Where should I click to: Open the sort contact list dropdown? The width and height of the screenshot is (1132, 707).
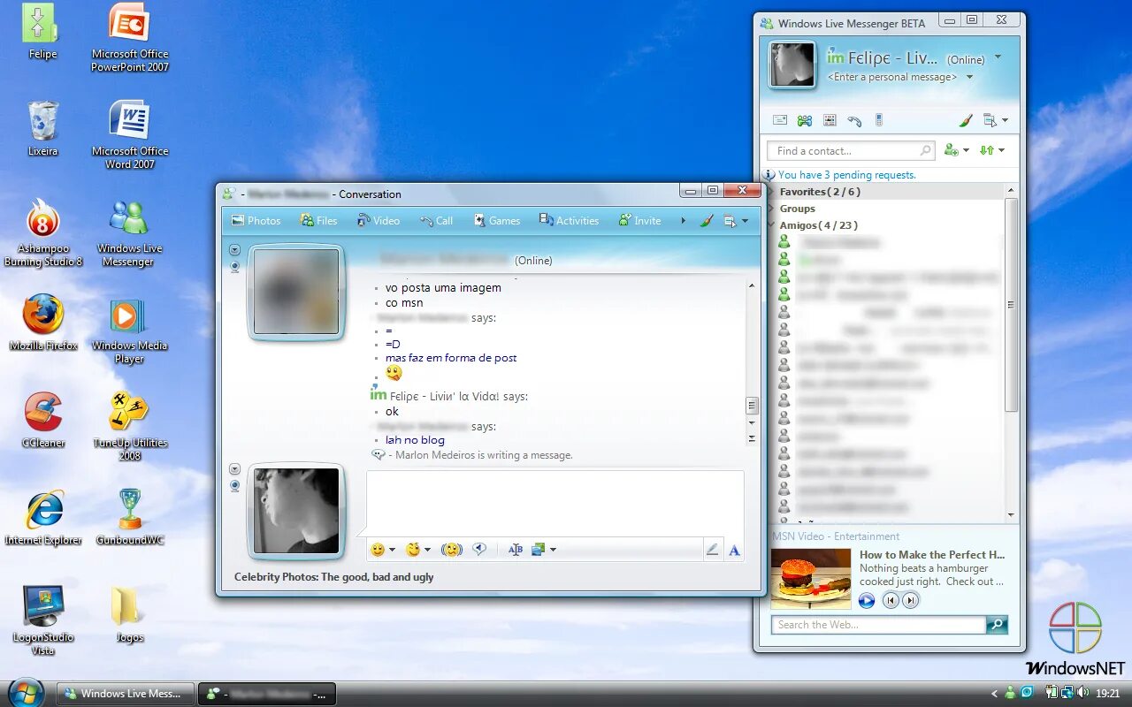[992, 150]
